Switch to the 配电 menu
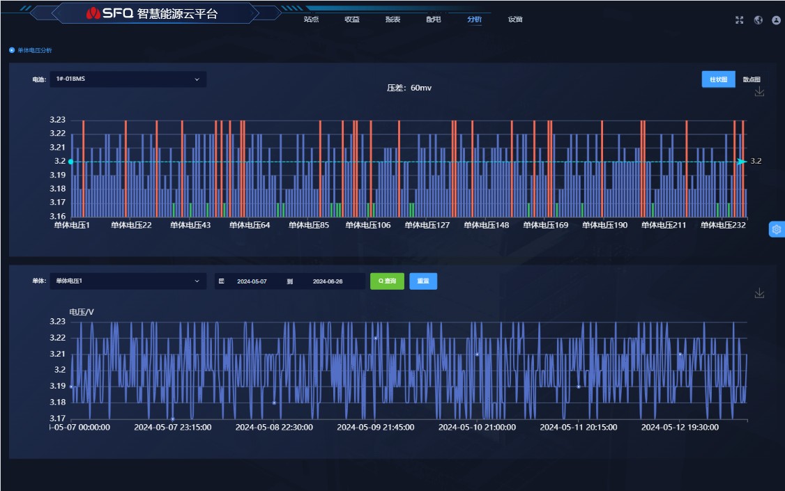The width and height of the screenshot is (785, 491). click(x=434, y=19)
